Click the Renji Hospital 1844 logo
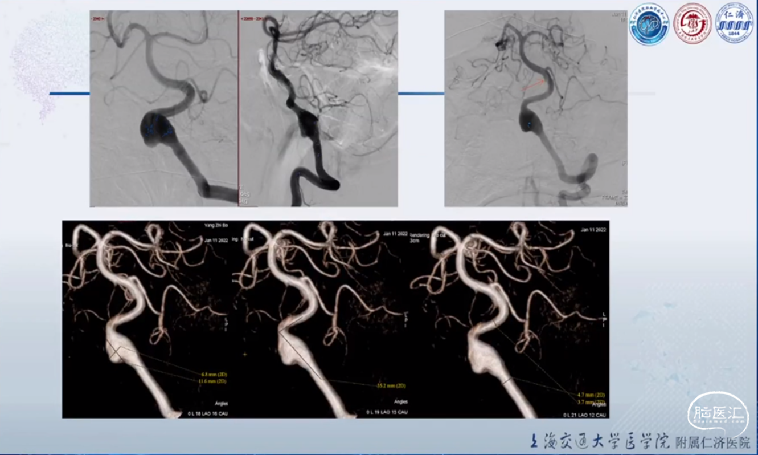The height and width of the screenshot is (455, 758). click(734, 23)
